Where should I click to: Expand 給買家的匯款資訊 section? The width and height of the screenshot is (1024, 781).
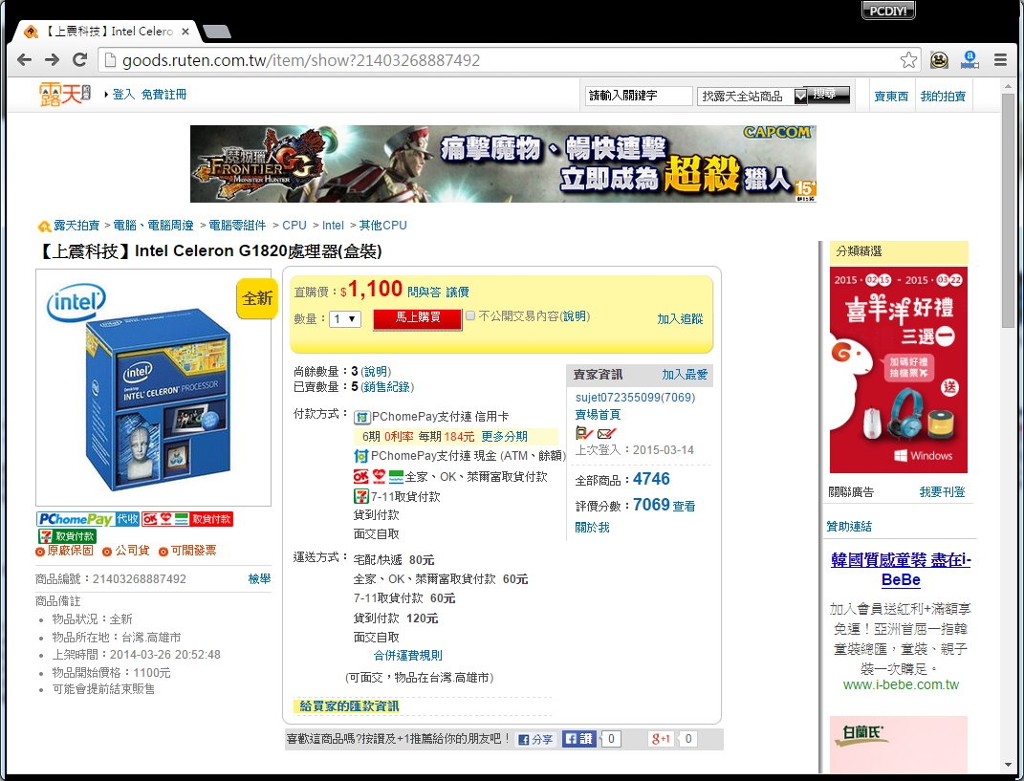349,705
